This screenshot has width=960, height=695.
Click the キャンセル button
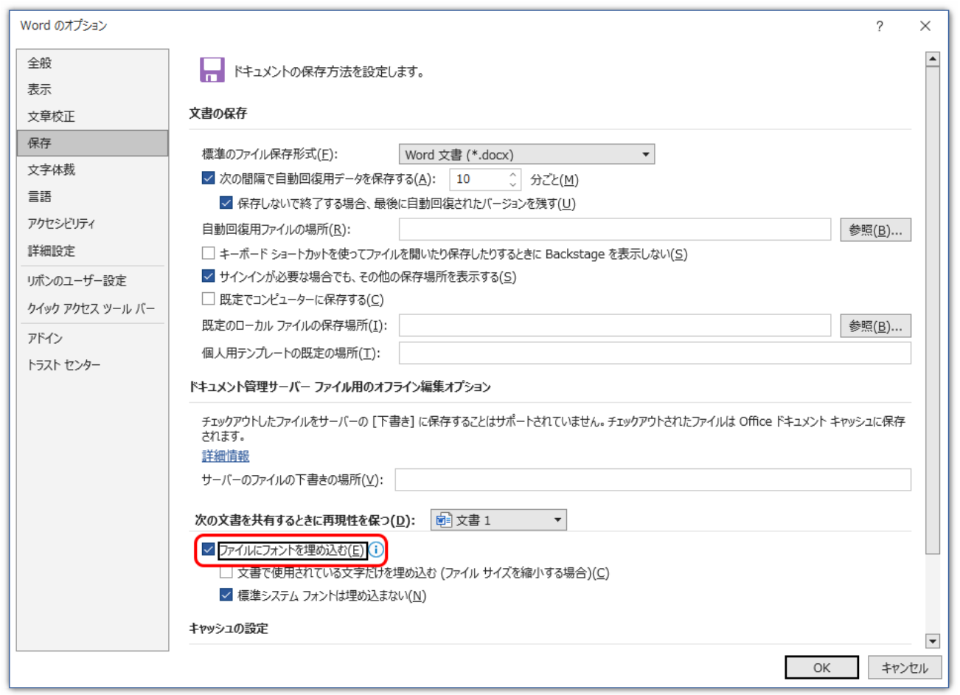click(x=905, y=668)
